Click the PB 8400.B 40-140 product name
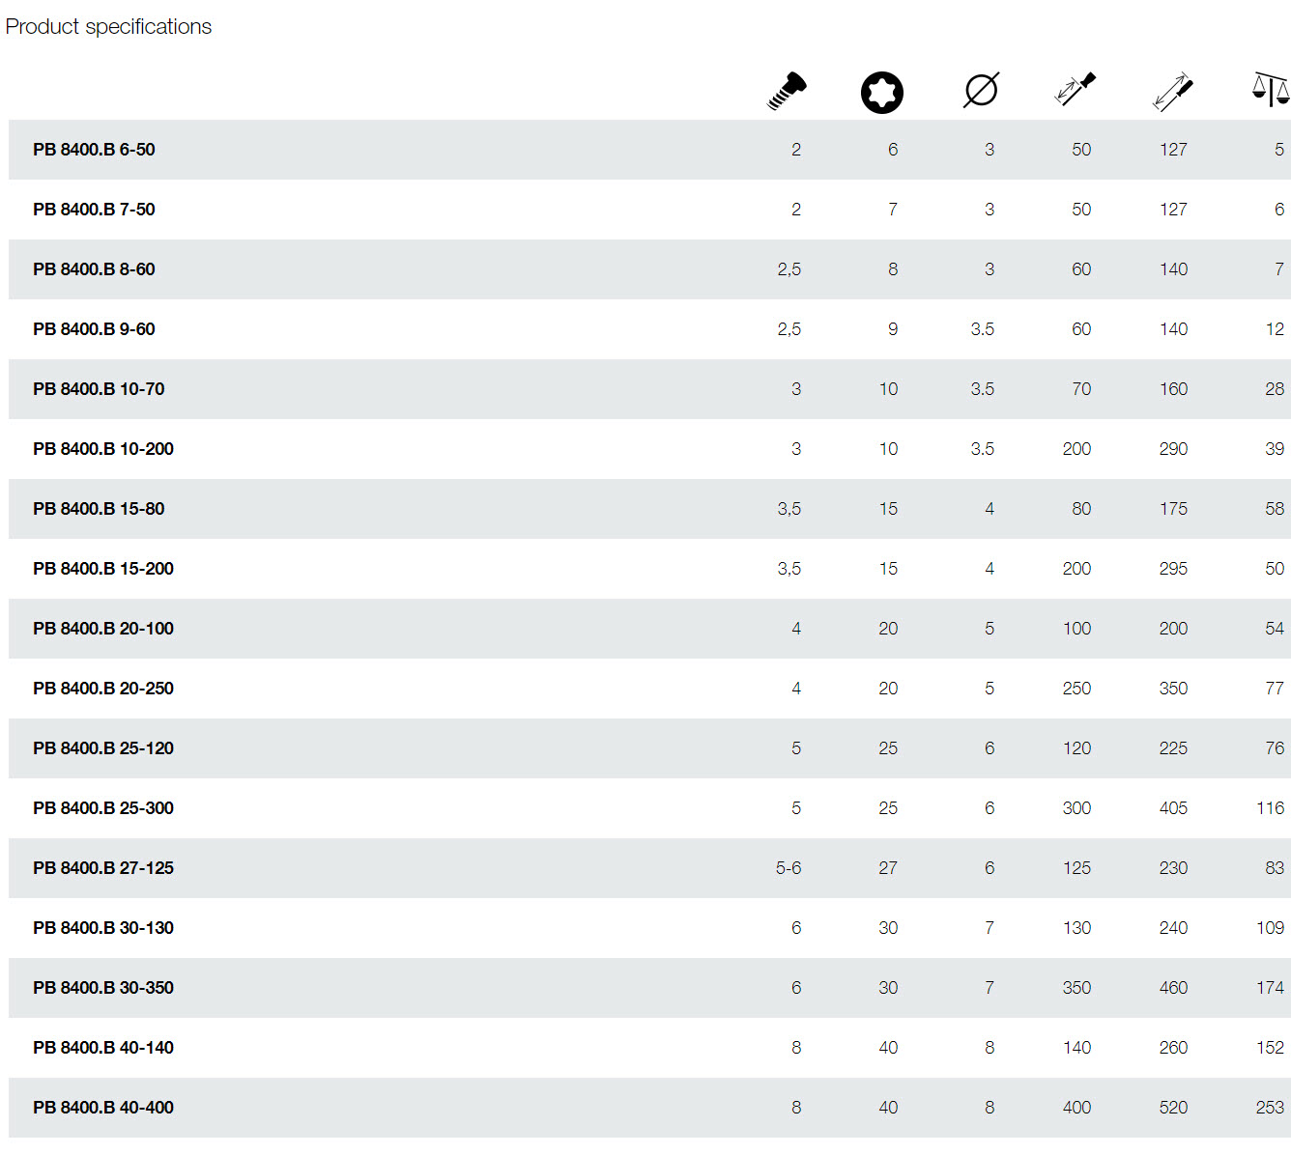1291x1155 pixels. click(x=103, y=1048)
